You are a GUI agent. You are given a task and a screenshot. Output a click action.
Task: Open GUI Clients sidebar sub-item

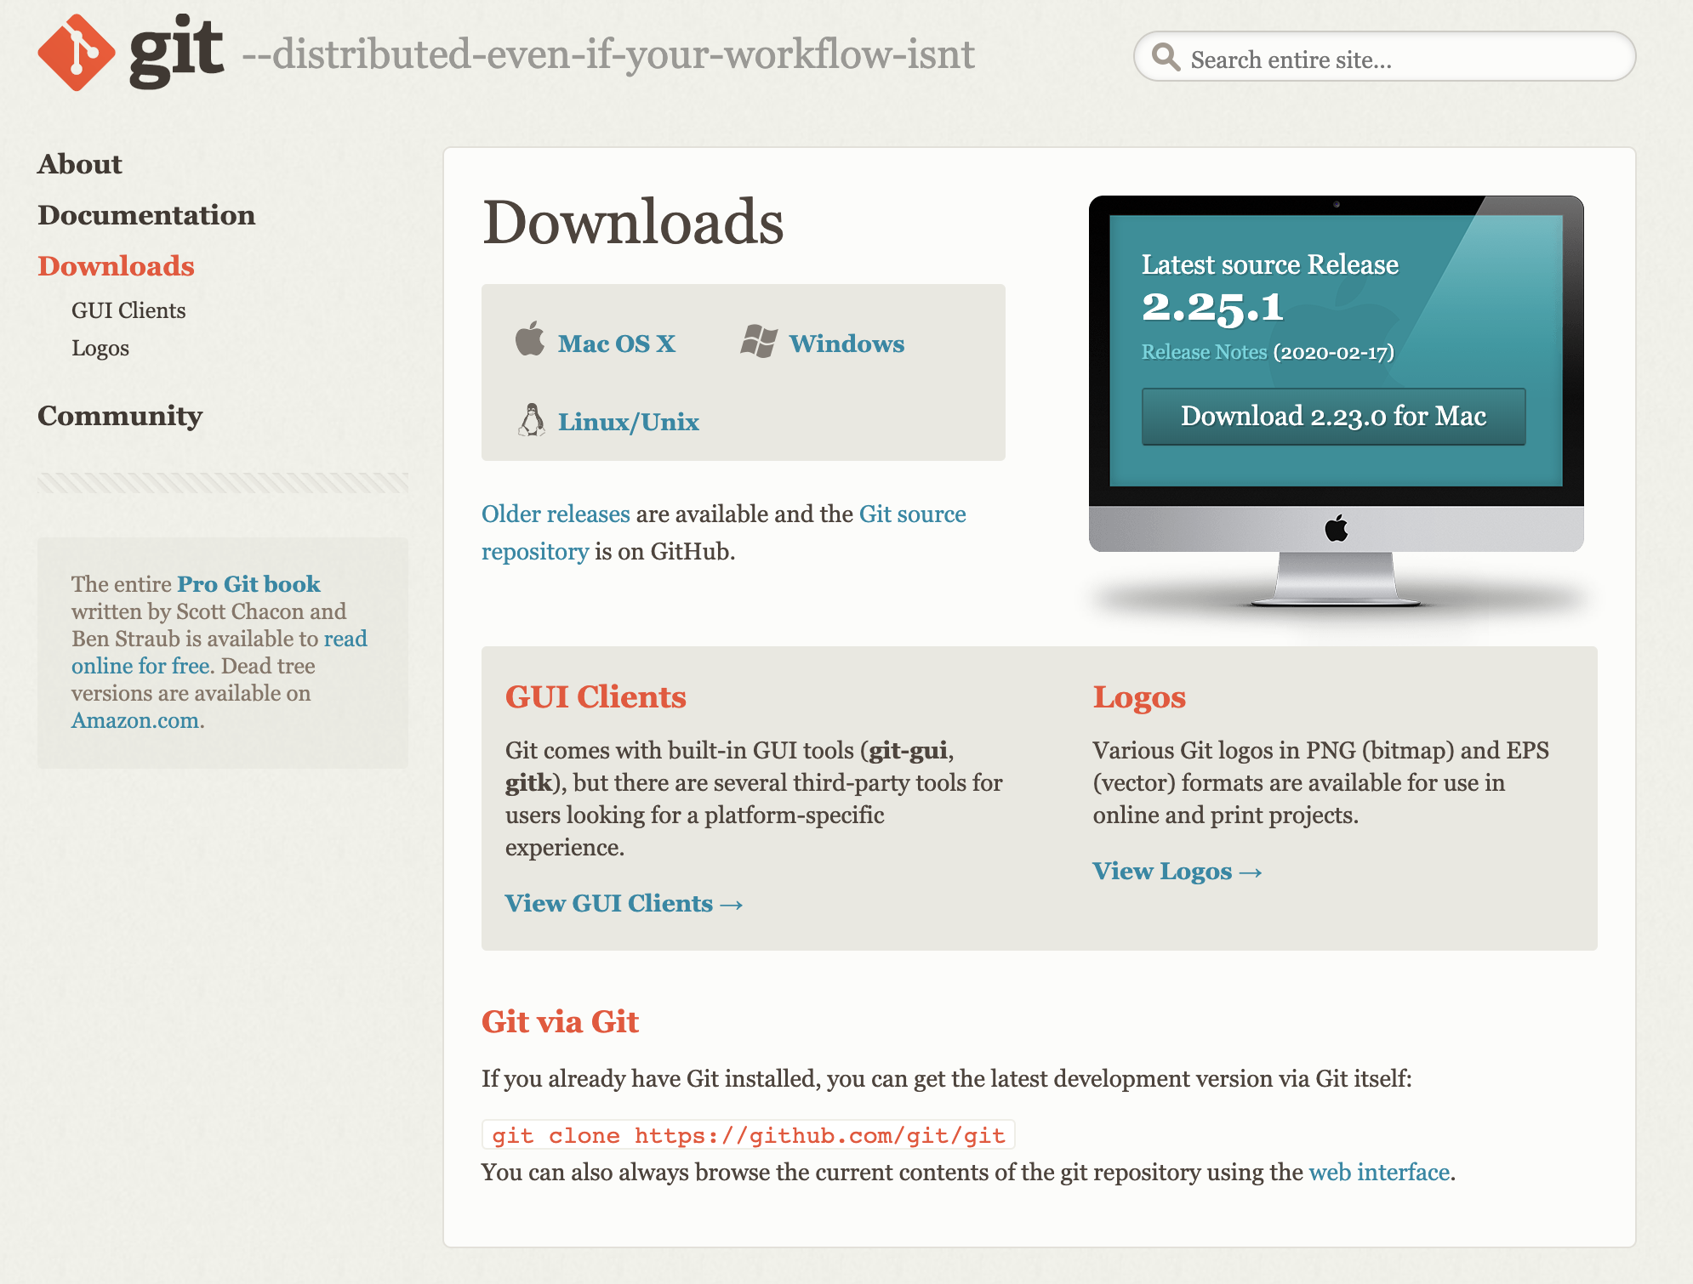tap(128, 310)
